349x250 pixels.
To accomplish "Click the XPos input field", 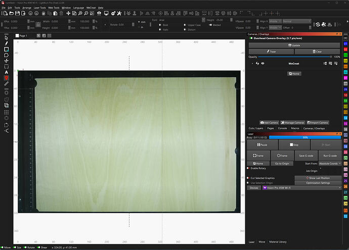I will (19, 21).
